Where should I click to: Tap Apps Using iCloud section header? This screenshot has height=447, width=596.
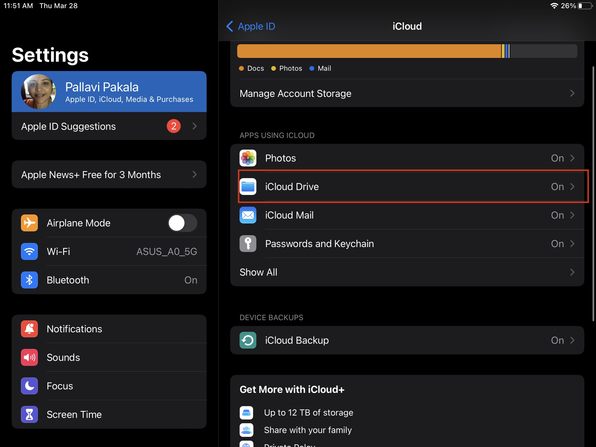tap(277, 135)
